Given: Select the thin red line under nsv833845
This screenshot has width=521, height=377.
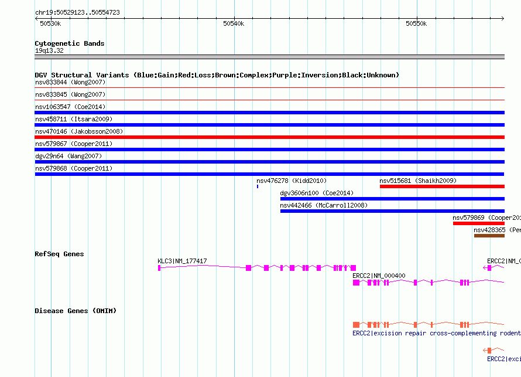Looking at the screenshot, I should click(x=269, y=100).
